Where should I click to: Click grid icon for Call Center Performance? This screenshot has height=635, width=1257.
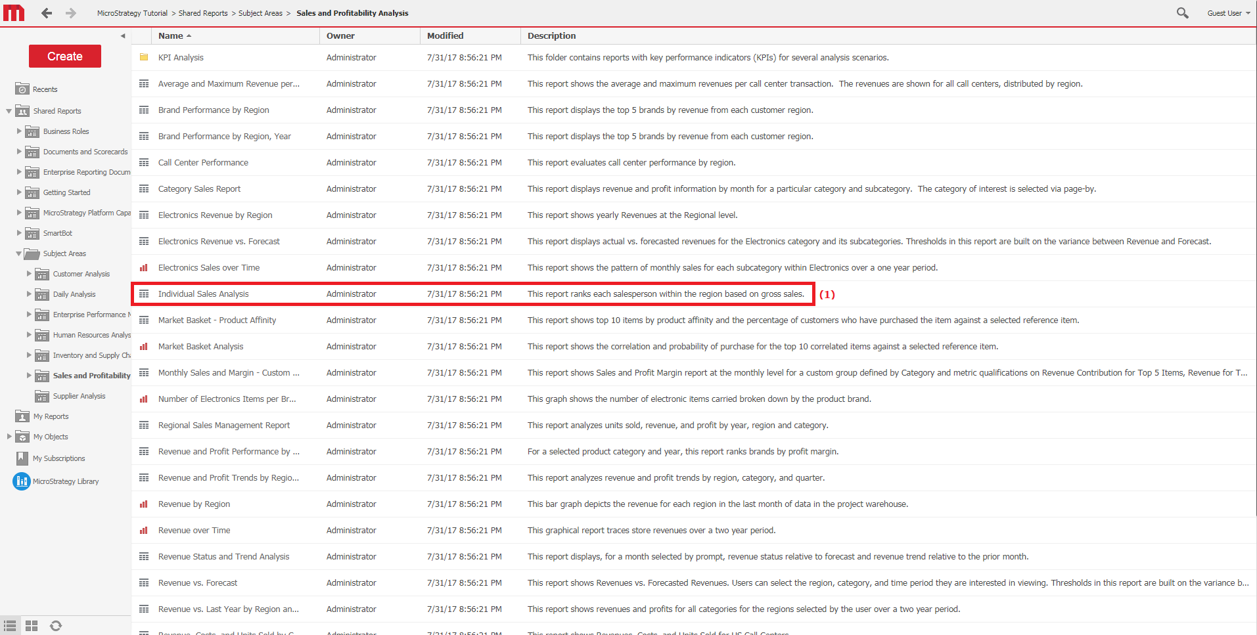144,162
